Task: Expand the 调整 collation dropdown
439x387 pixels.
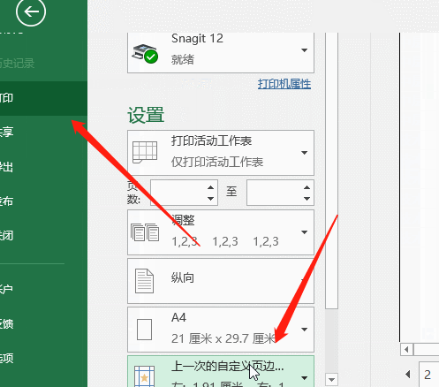Action: (305, 232)
